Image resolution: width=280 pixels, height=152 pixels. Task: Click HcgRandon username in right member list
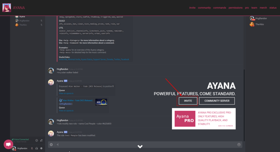tap(261, 18)
